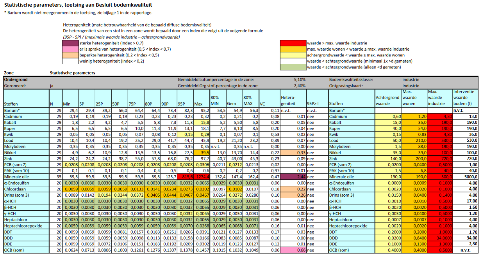Click the pink 0,66 cell for OCB (som)
Viewport: 482px width, 257px height.
point(293,250)
